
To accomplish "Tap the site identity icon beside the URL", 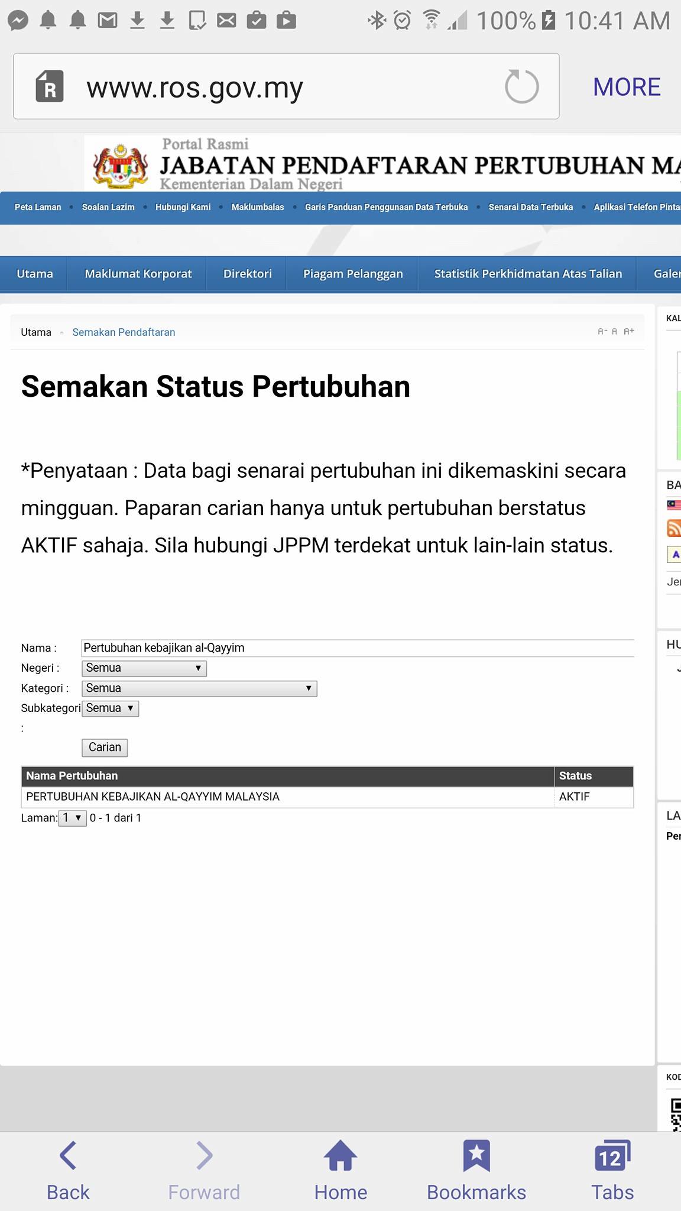I will click(x=50, y=86).
